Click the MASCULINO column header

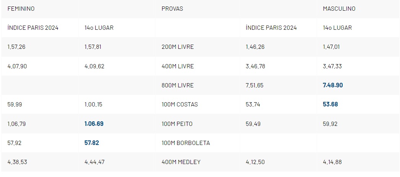pos(339,8)
